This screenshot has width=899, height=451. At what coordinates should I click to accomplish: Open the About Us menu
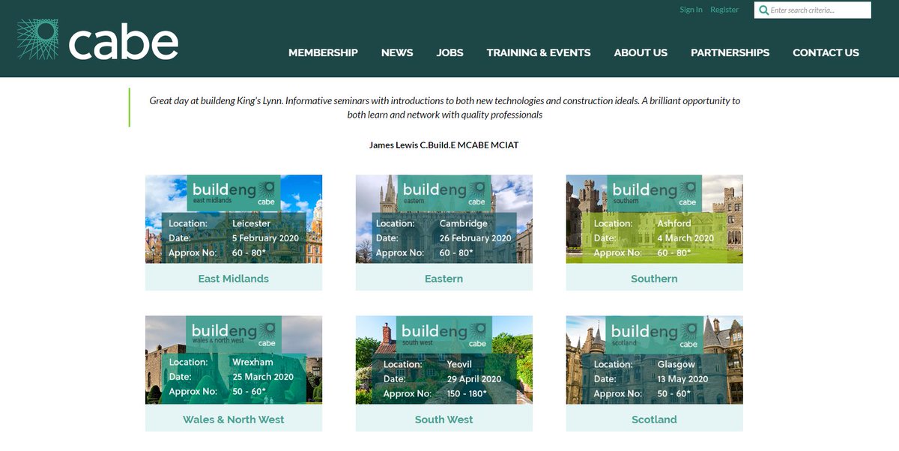[641, 52]
